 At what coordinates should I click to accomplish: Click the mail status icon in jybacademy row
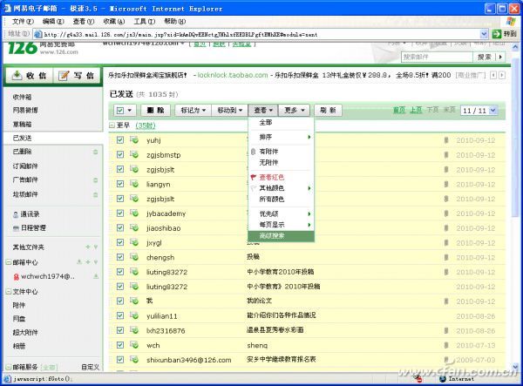click(x=134, y=213)
